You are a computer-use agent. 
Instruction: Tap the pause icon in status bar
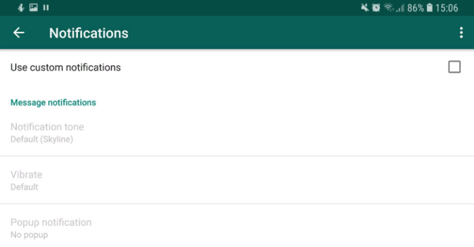(46, 8)
